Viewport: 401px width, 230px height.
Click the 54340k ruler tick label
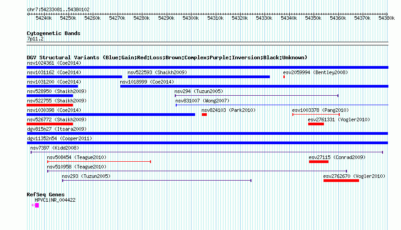point(289,18)
